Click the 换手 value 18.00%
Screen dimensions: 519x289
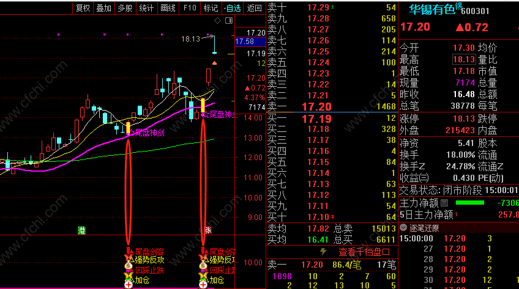pyautogui.click(x=461, y=155)
